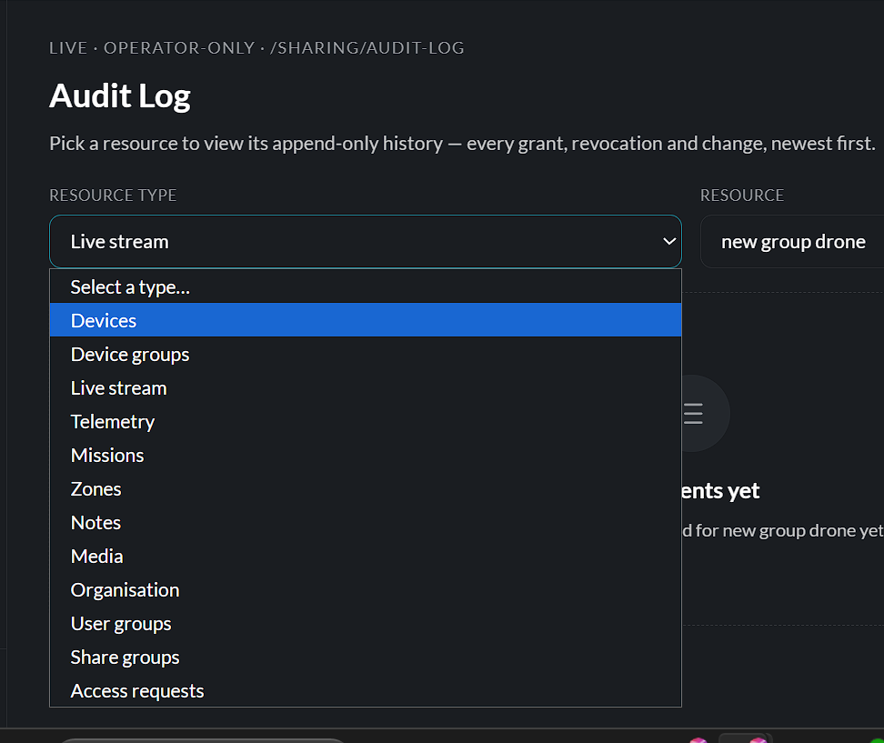Pick the Organisation option
This screenshot has height=743, width=884.
366,589
